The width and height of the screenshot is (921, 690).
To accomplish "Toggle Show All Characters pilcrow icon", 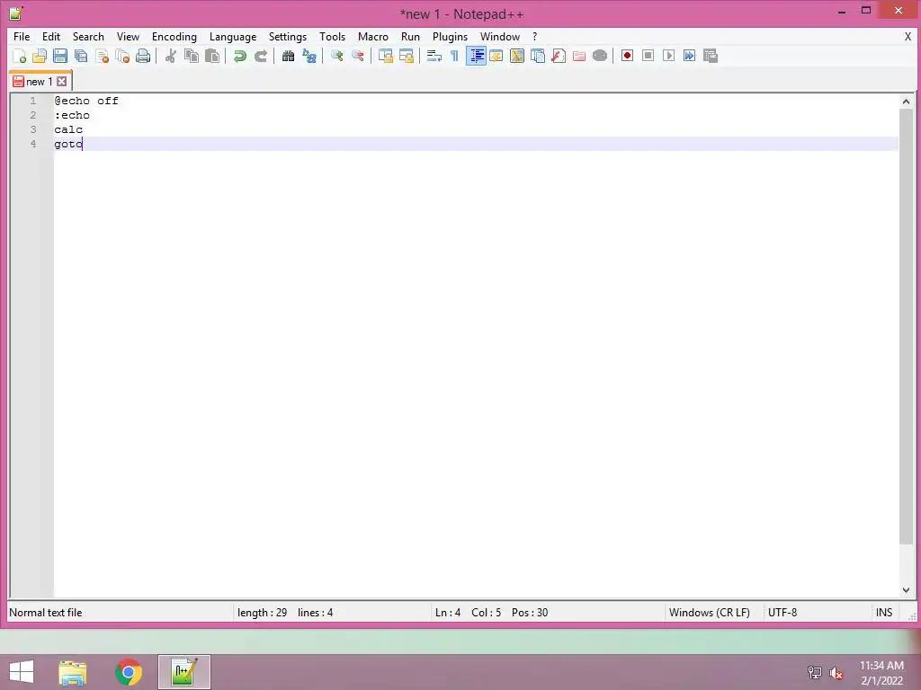I will click(x=454, y=56).
